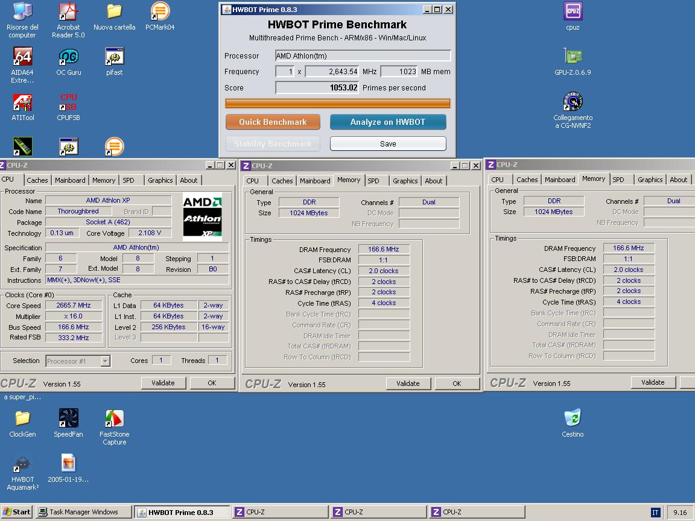This screenshot has width=695, height=521.
Task: Click the IT language indicator in tray
Action: click(x=655, y=513)
